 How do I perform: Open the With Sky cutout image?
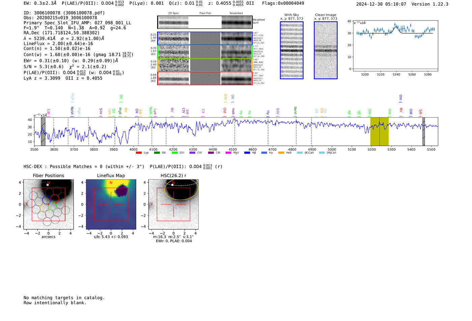pos(292,50)
